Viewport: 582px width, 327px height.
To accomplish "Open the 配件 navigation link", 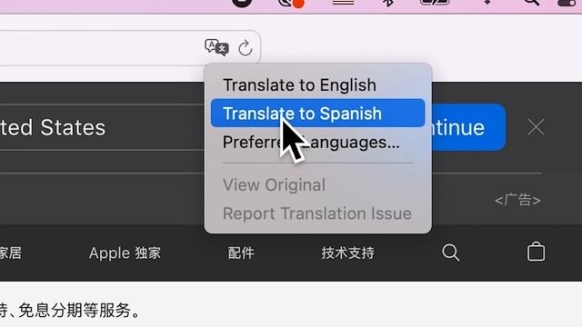I will (x=241, y=253).
